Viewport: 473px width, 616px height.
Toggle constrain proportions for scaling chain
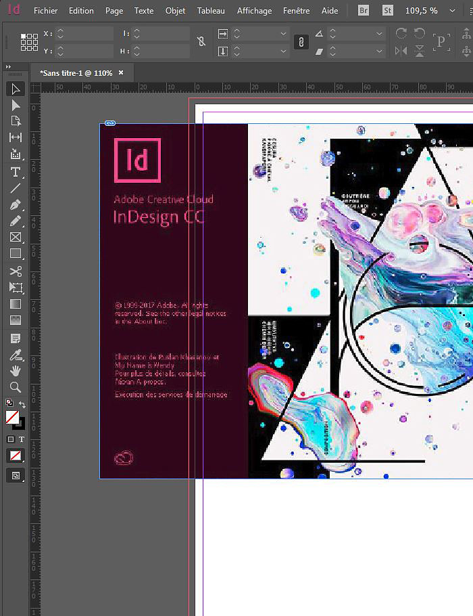tap(301, 42)
